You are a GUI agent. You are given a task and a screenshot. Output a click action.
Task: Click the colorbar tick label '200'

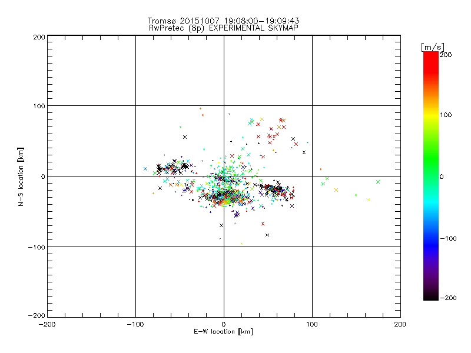[446, 55]
